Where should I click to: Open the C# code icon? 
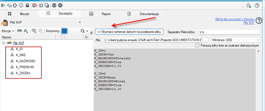(15, 5)
